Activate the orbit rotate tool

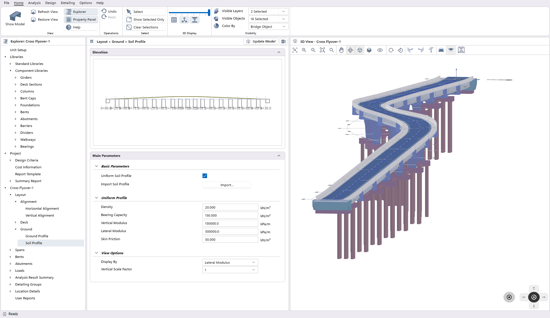pos(350,50)
